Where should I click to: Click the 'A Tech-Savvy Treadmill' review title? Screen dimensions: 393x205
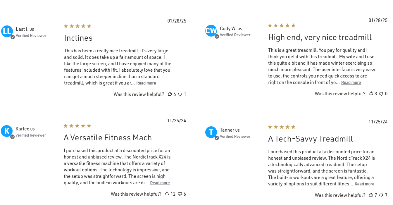[x=311, y=139]
